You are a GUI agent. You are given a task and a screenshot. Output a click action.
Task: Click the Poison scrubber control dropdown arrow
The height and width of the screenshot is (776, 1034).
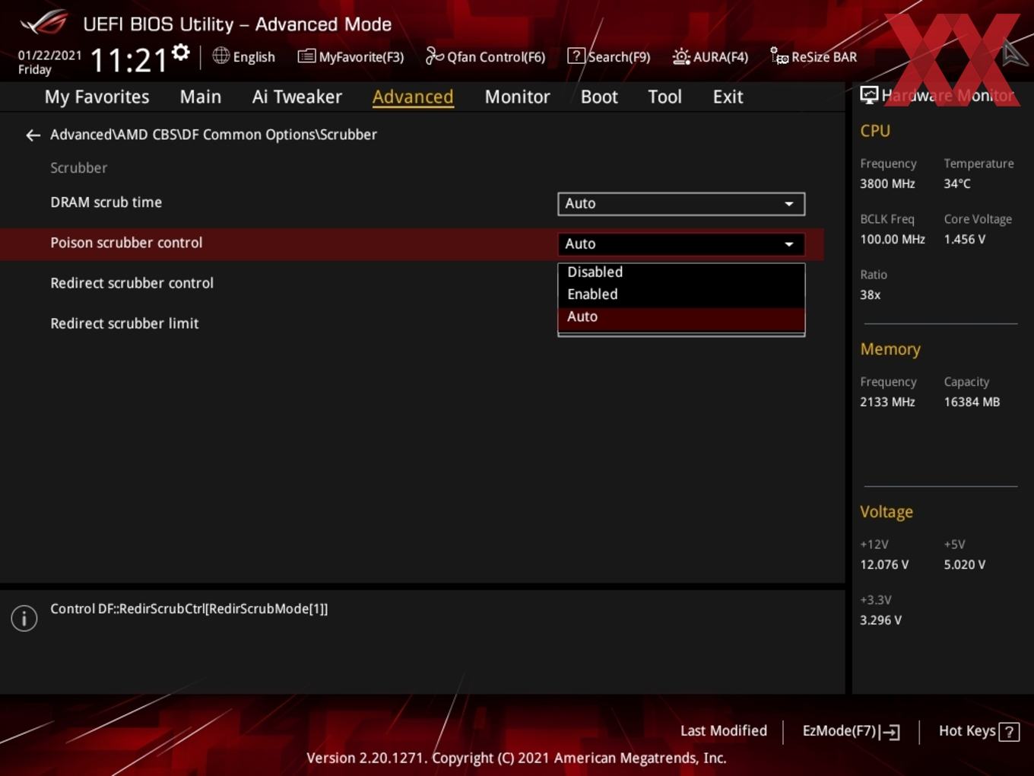[x=789, y=244]
